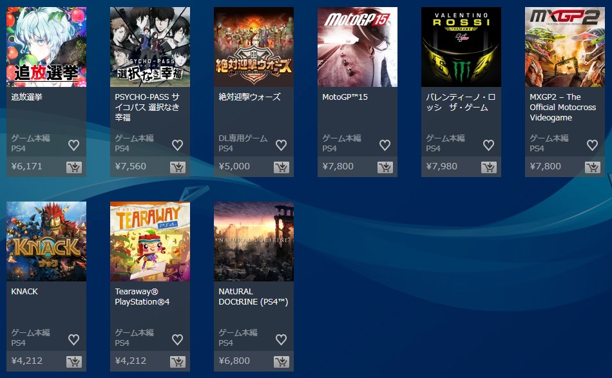Toggle wishlist heart for 追放選挙

click(74, 145)
